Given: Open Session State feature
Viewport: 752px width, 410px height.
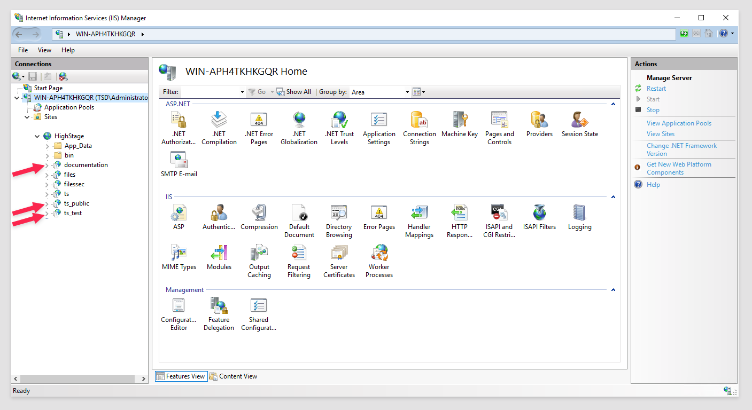Looking at the screenshot, I should pyautogui.click(x=579, y=124).
